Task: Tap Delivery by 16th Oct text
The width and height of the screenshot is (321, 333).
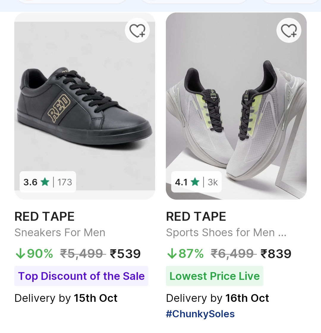Action: [218, 298]
